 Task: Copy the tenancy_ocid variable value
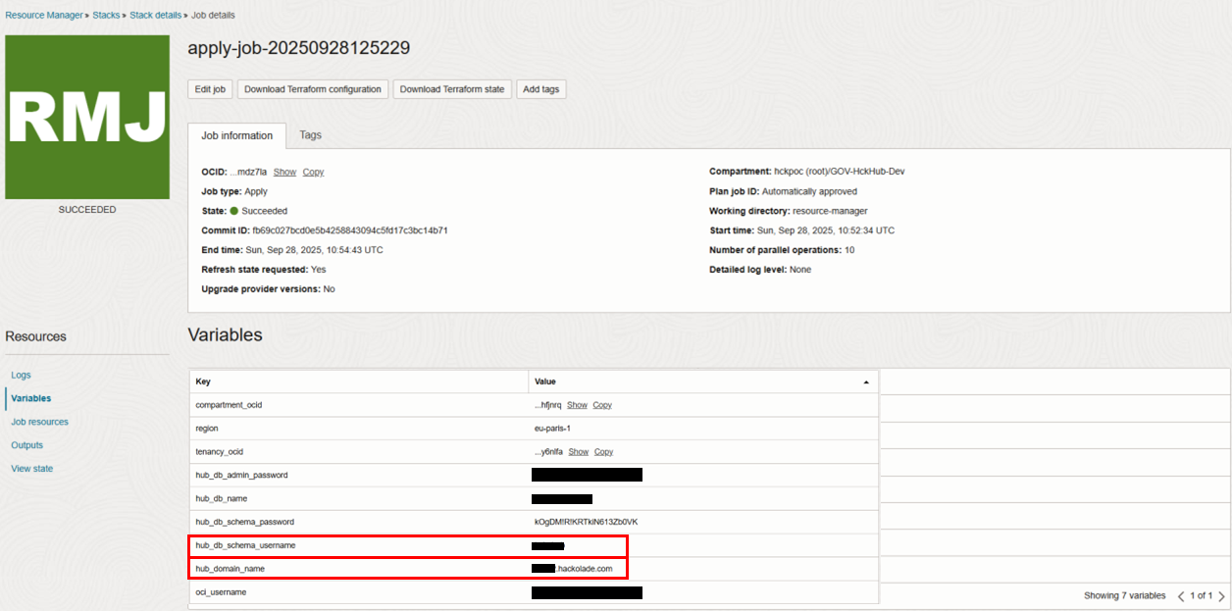pos(603,451)
